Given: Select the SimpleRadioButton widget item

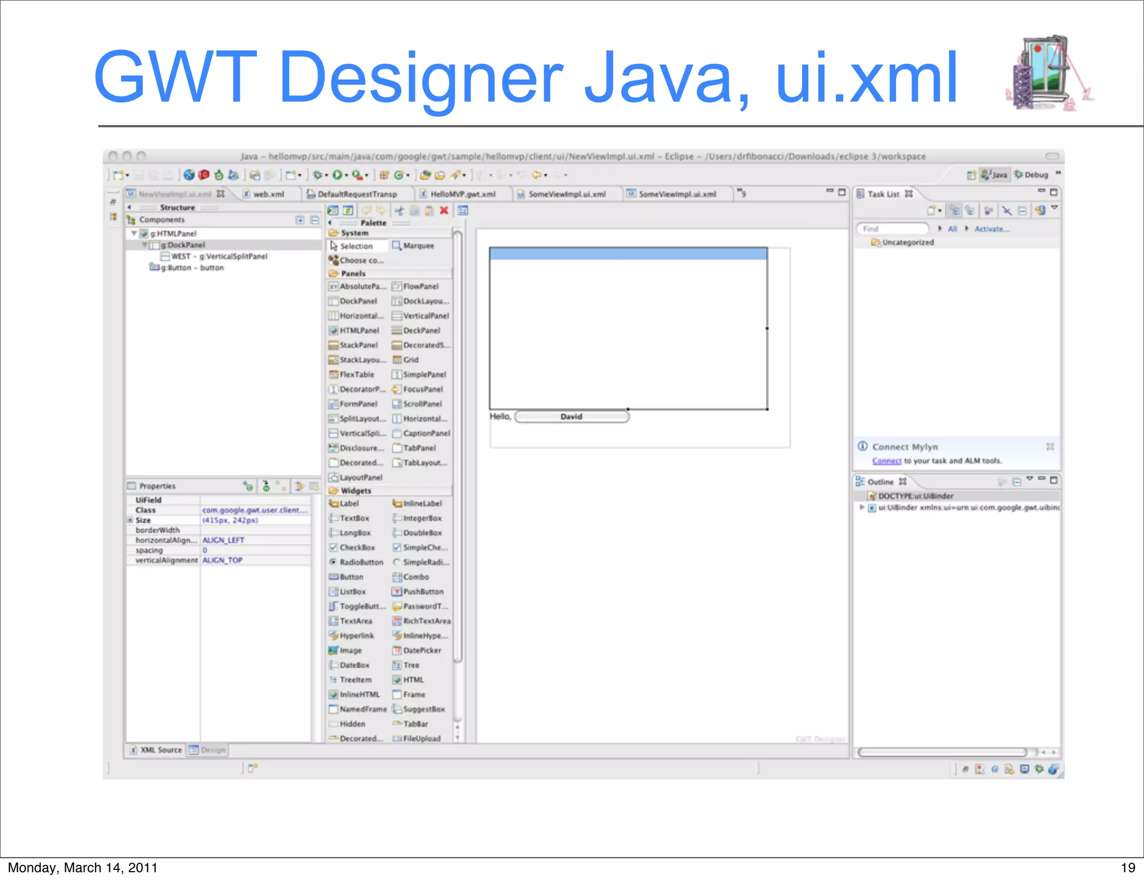Looking at the screenshot, I should pyautogui.click(x=421, y=562).
